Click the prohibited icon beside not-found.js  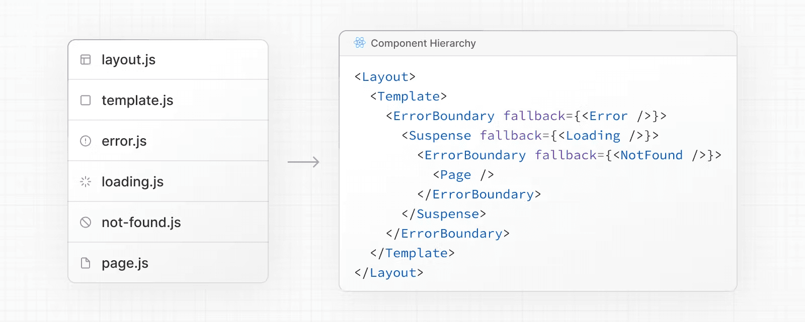(x=86, y=223)
